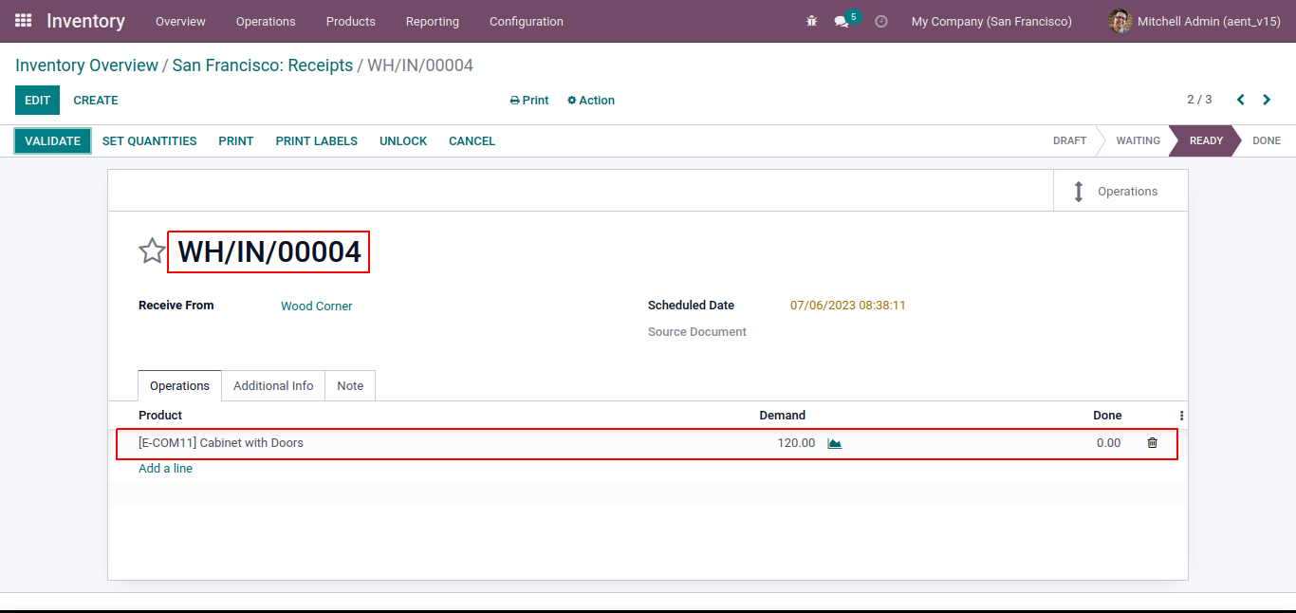
Task: Open optional columns kebab menu
Action: (x=1181, y=416)
